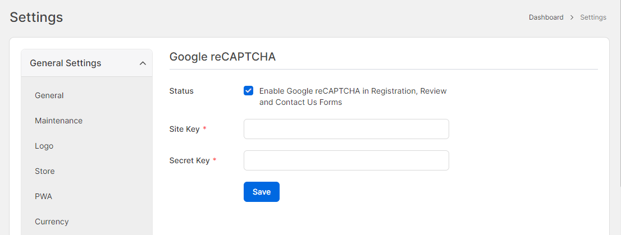Click the Settings breadcrumb item
The width and height of the screenshot is (621, 235).
click(x=593, y=17)
